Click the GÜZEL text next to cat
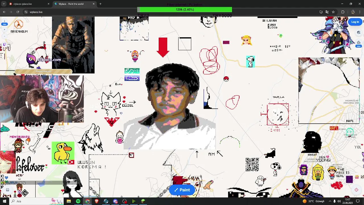This screenshot has width=364, height=205. pos(128,105)
